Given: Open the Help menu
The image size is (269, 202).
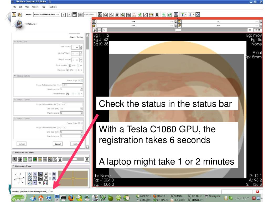Looking at the screenshot, I should pos(44,7).
